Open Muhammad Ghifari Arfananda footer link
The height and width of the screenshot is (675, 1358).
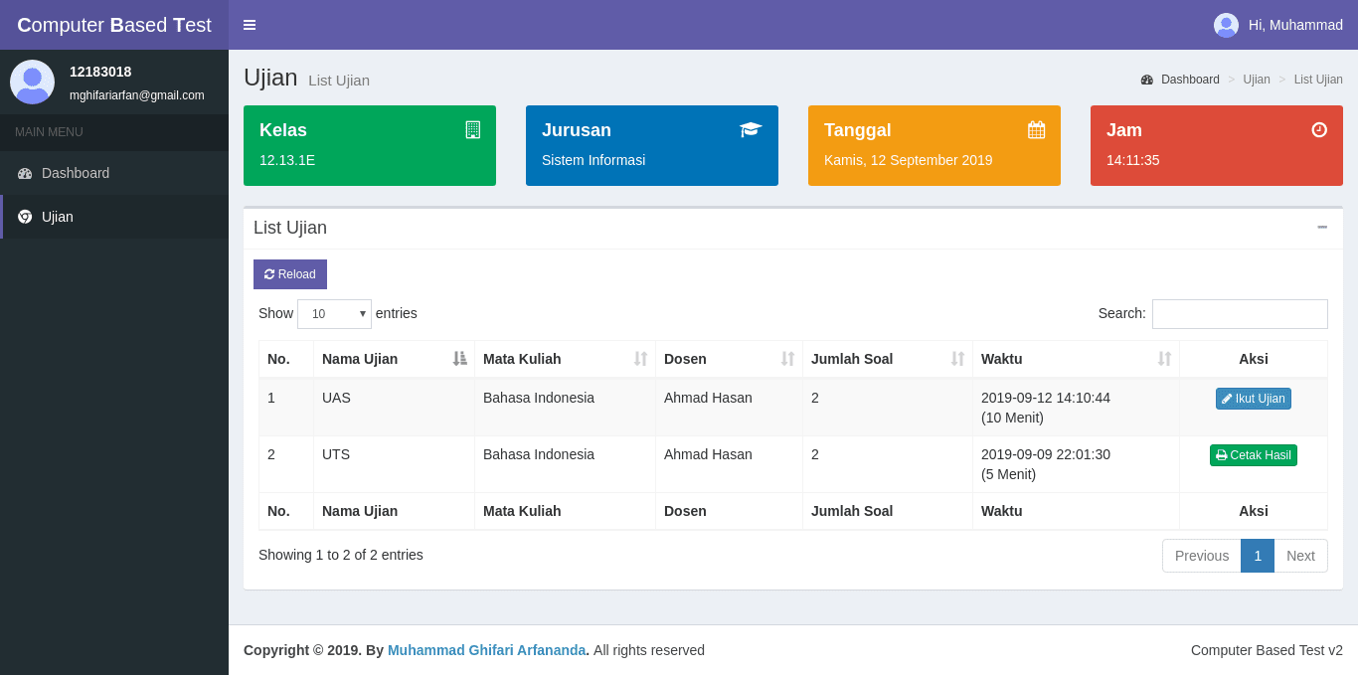[x=487, y=650]
